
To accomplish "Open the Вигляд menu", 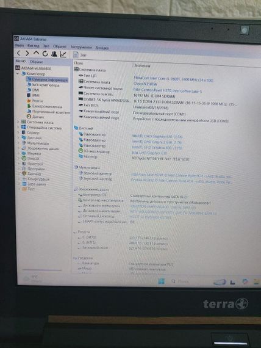I will coord(33,46).
